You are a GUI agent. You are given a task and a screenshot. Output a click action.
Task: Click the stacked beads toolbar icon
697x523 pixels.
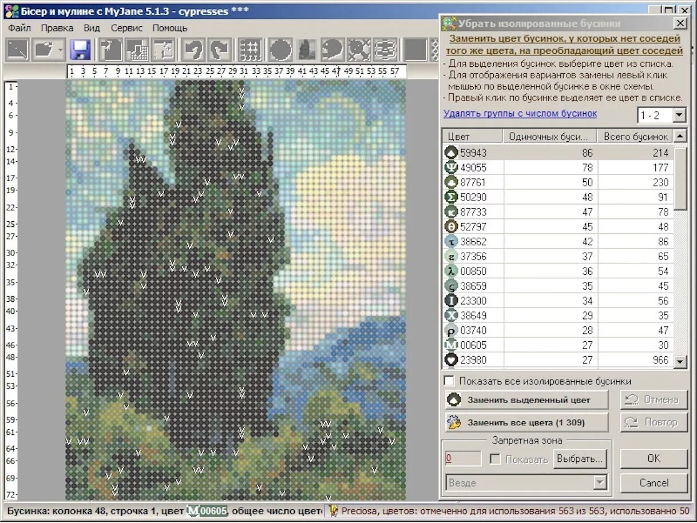pos(386,50)
